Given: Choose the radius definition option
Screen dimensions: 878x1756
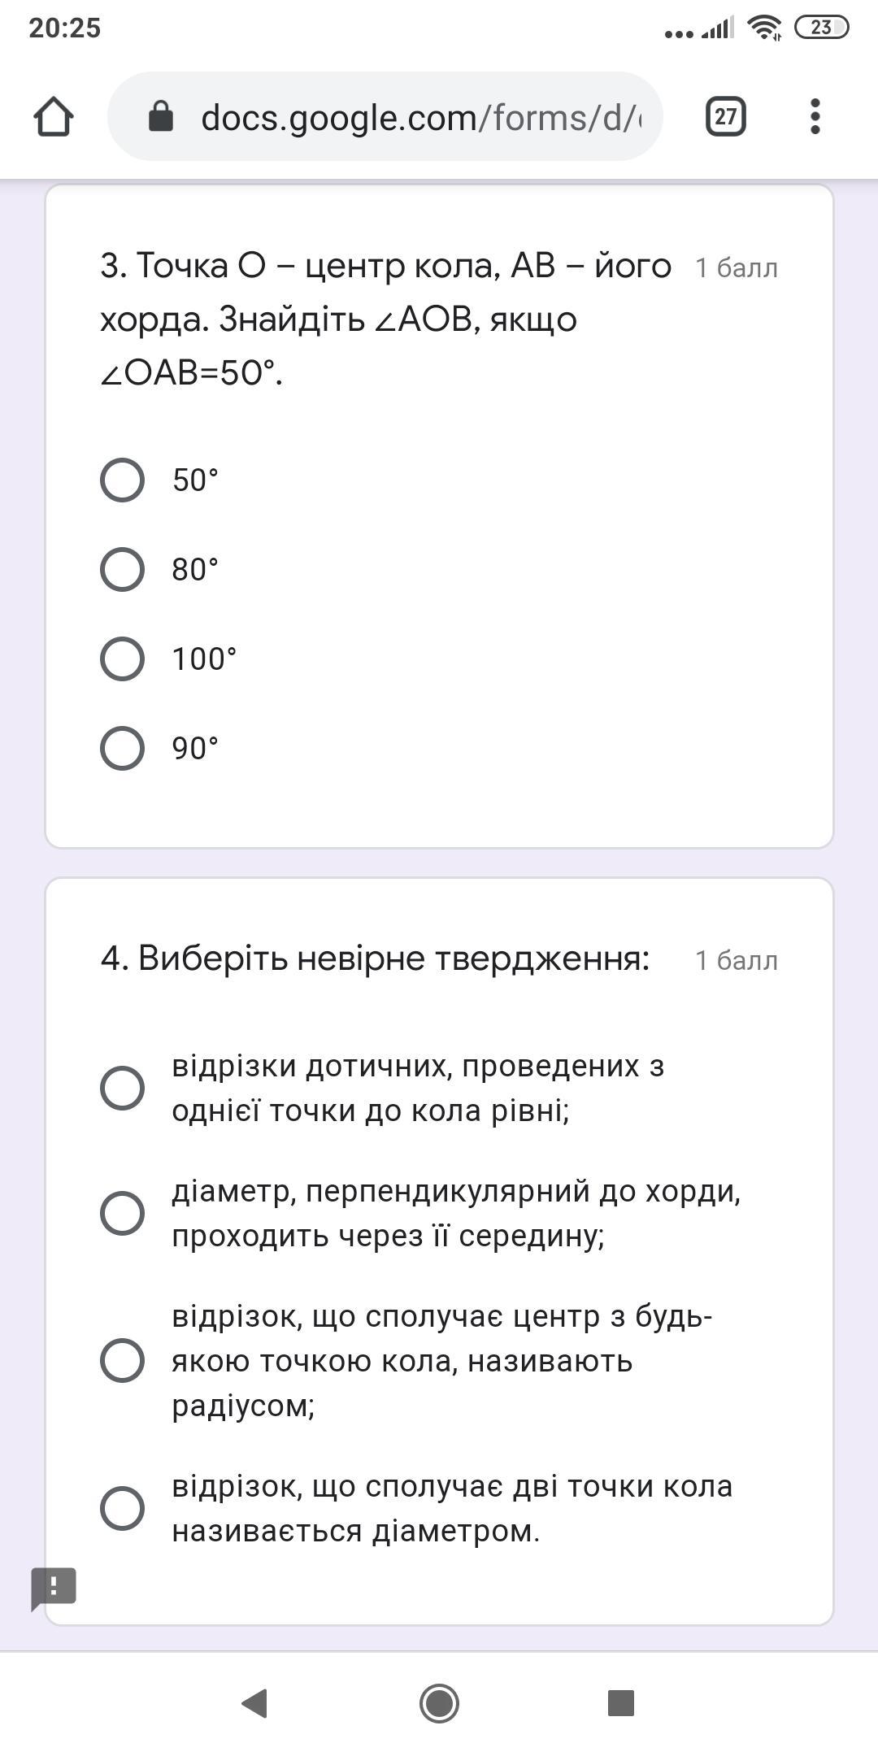Looking at the screenshot, I should pyautogui.click(x=123, y=1360).
